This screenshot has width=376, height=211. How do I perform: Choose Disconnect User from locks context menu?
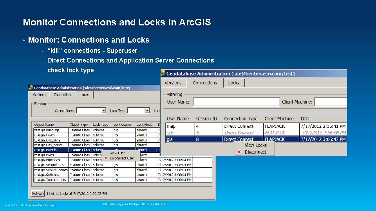pyautogui.click(x=122, y=158)
